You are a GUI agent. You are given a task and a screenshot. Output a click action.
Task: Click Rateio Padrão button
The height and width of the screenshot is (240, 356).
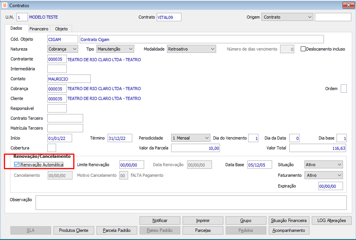[x=160, y=230]
